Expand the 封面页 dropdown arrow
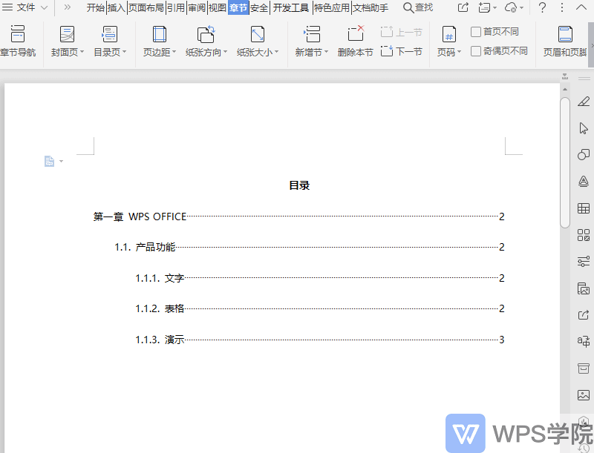Image resolution: width=594 pixels, height=453 pixels. tap(82, 52)
